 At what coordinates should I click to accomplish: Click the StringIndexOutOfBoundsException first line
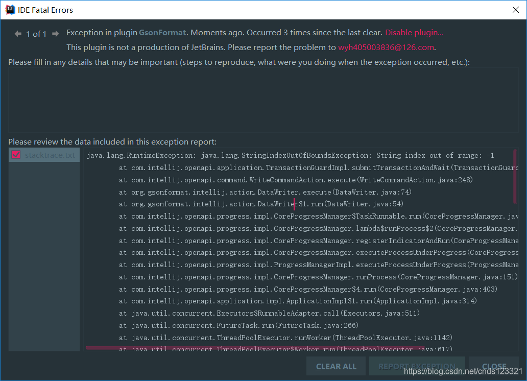pos(290,155)
